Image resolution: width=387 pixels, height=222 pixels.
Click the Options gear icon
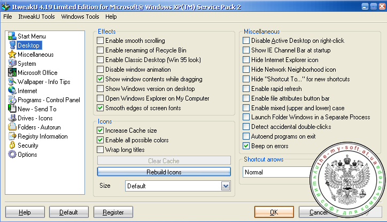(12, 155)
